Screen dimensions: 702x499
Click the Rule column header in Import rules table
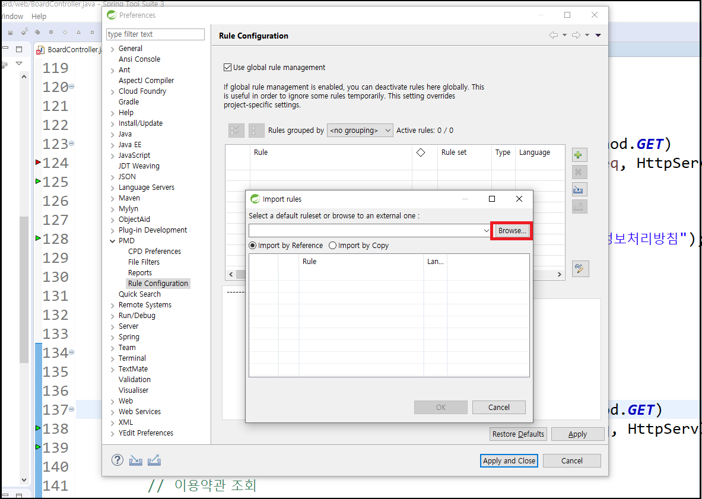(361, 261)
